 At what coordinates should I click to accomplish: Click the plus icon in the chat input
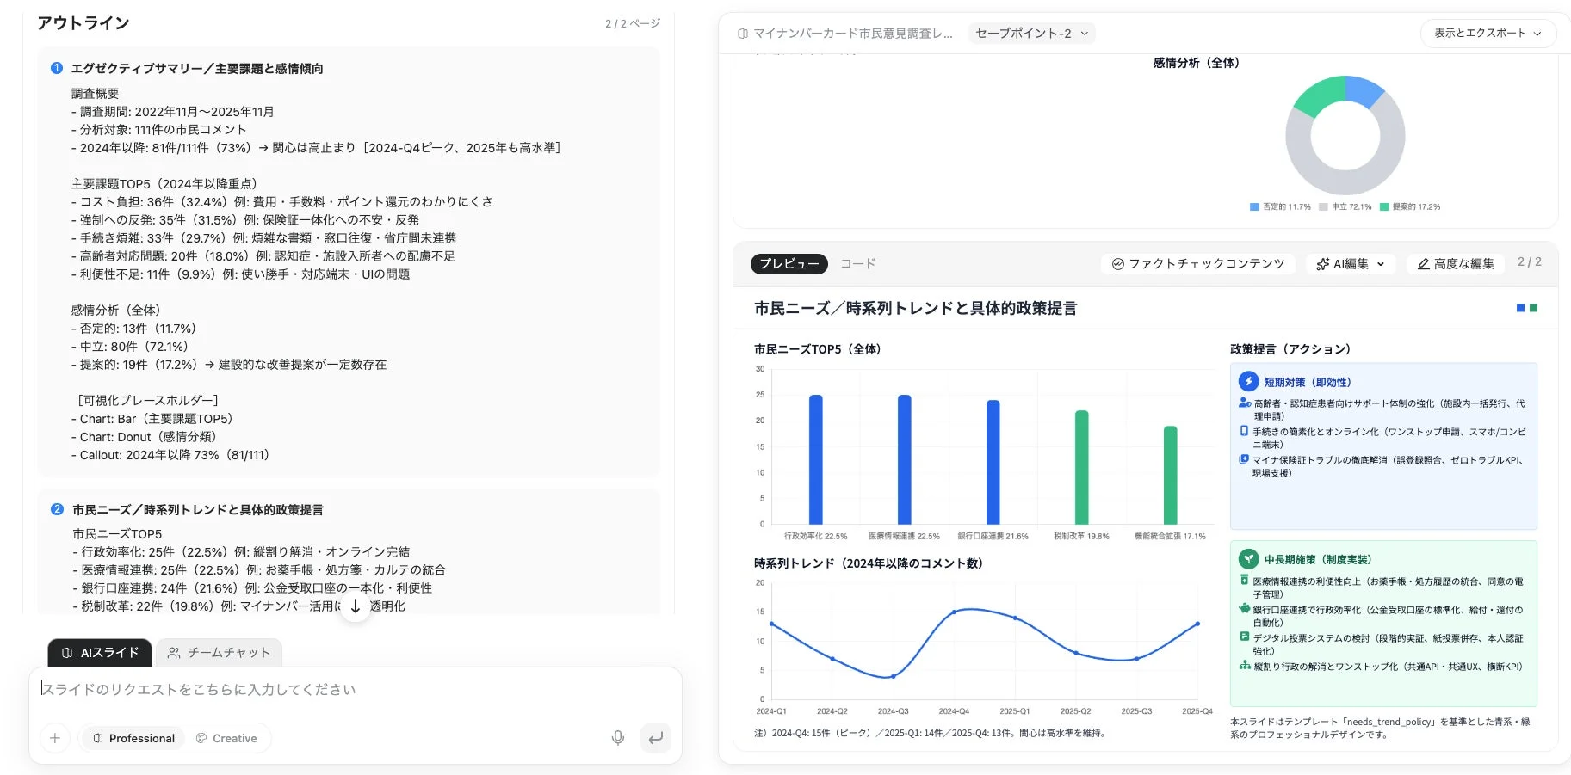[x=54, y=738]
